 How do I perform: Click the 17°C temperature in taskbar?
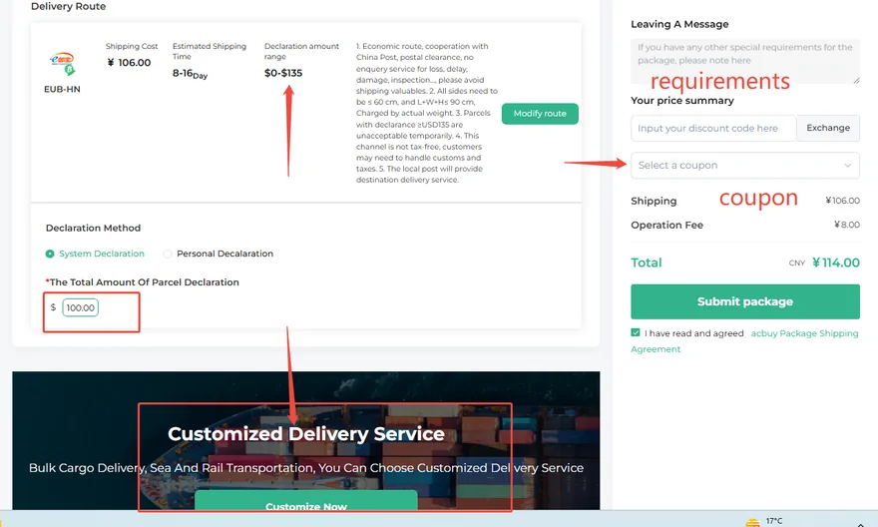point(774,521)
